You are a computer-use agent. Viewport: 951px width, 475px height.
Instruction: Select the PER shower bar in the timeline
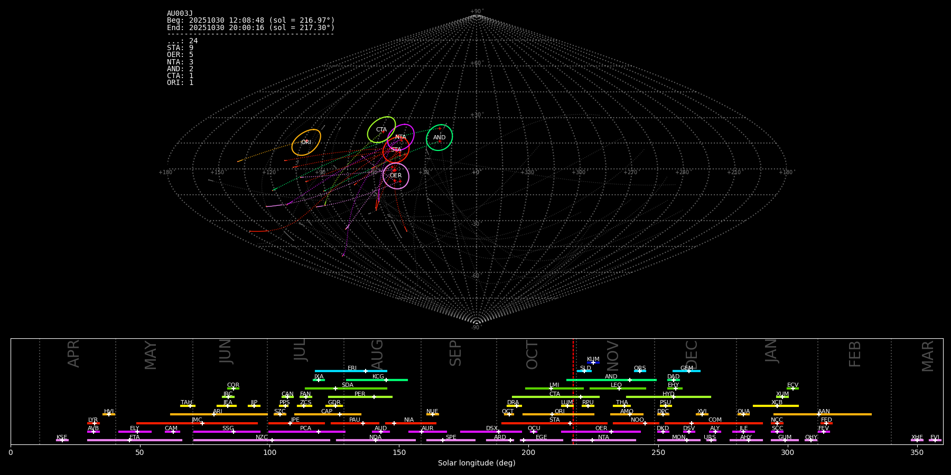360,397
